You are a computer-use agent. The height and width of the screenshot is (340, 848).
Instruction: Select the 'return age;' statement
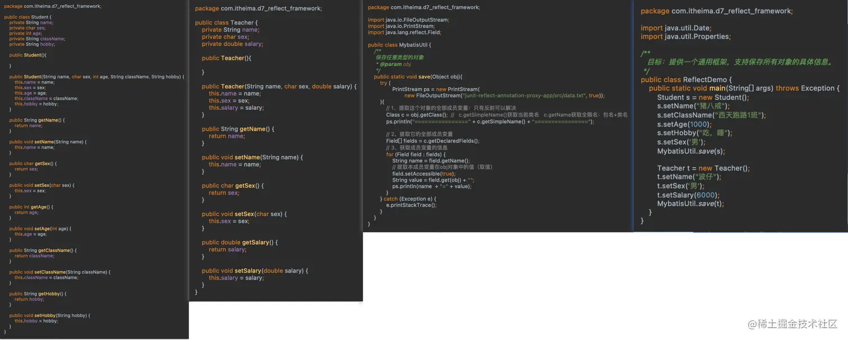[x=26, y=212]
